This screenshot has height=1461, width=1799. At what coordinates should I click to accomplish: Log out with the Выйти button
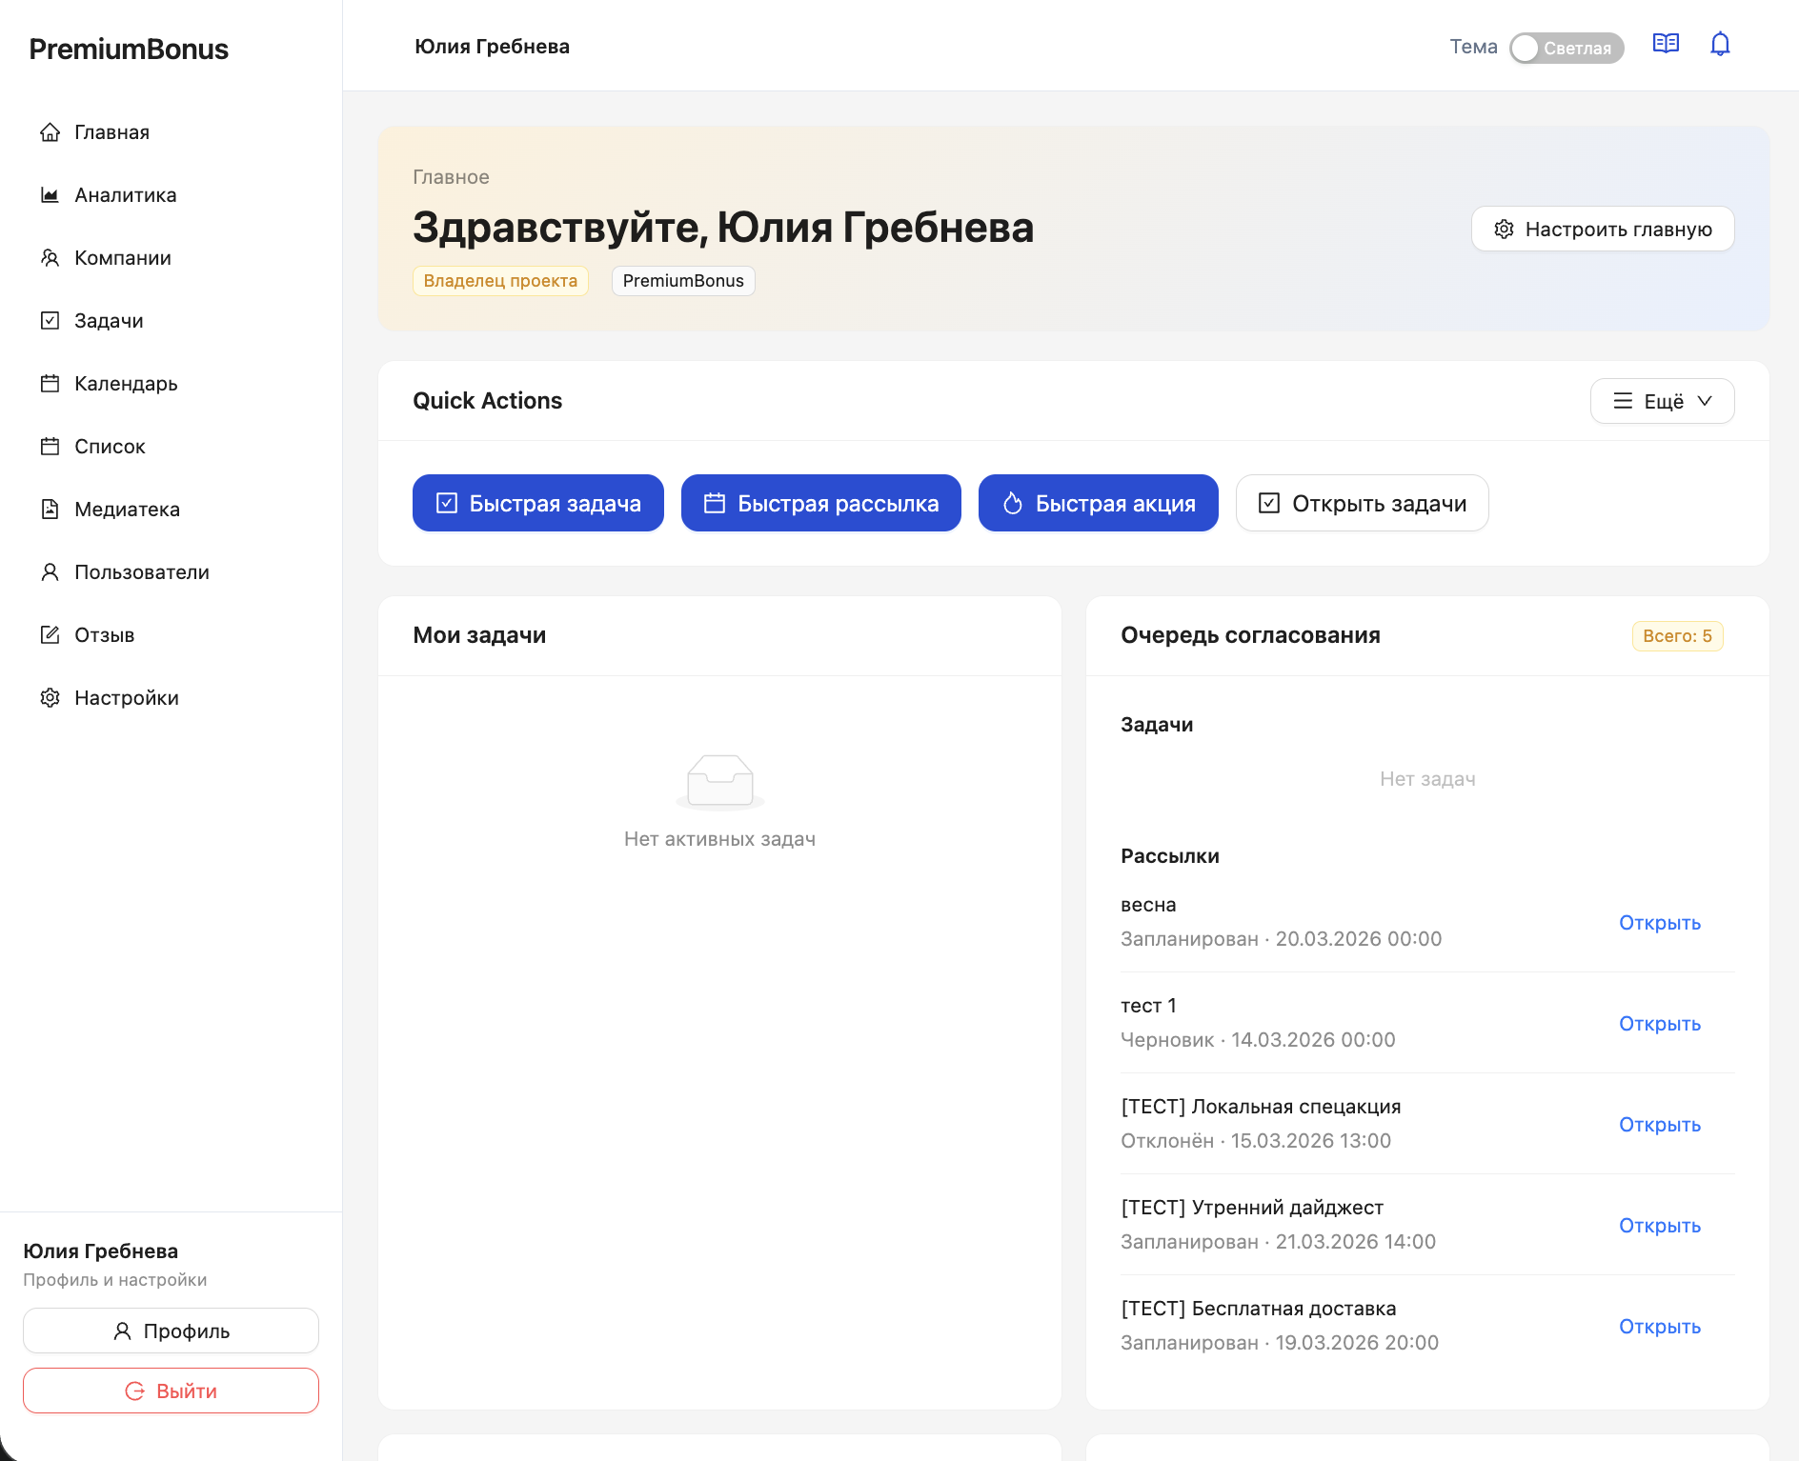(x=171, y=1391)
